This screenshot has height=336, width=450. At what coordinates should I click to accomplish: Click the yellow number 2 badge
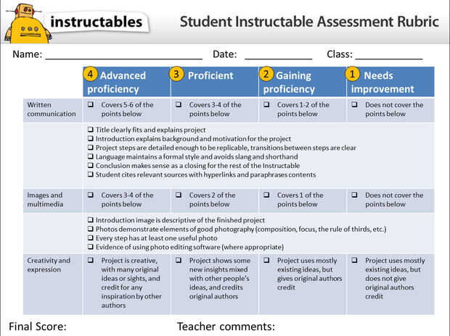pos(266,74)
